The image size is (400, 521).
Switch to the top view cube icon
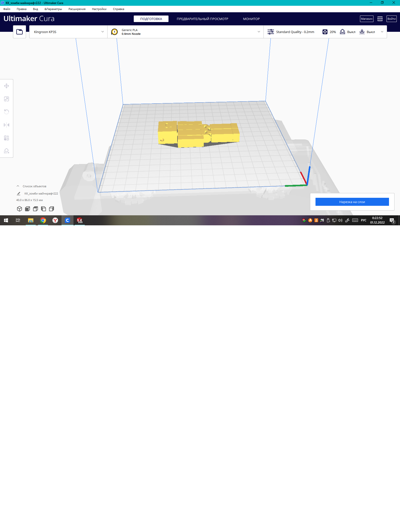(x=35, y=209)
